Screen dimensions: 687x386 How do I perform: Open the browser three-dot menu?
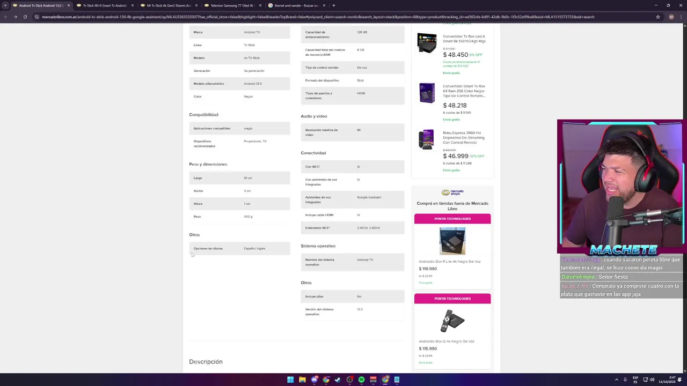tap(681, 17)
